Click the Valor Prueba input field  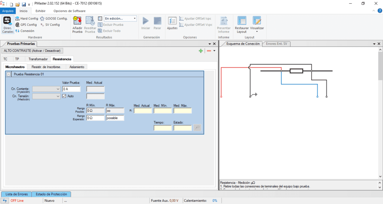coord(71,89)
